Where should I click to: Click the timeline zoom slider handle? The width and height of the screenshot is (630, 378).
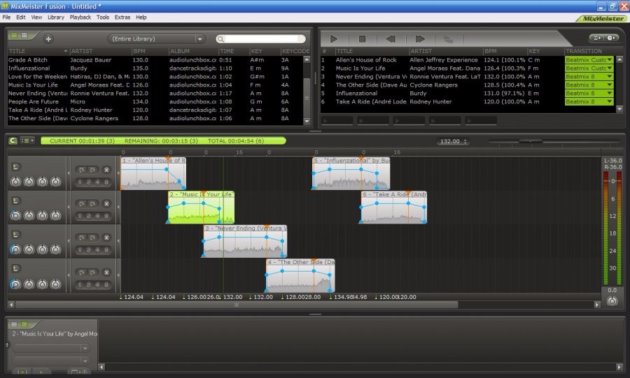[531, 141]
